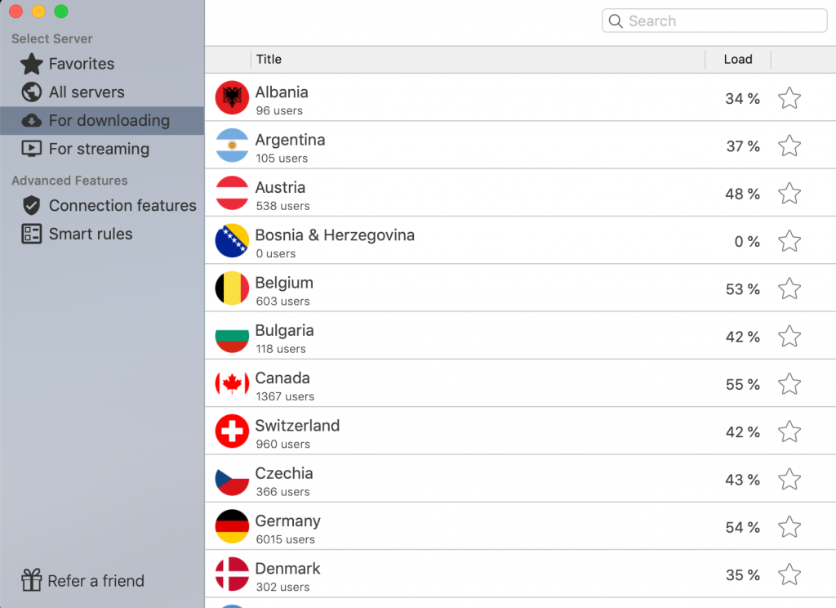
Task: Mark Germany as favorite with star
Action: pyautogui.click(x=789, y=527)
